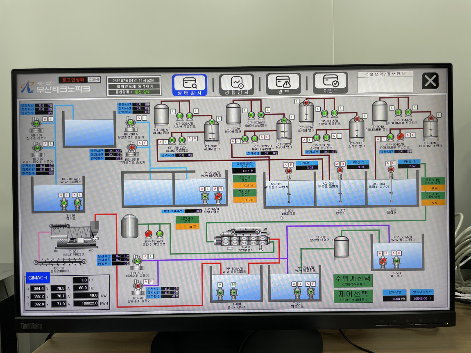Click the 로그아웃 logout button
471x353 pixels.
(94, 79)
